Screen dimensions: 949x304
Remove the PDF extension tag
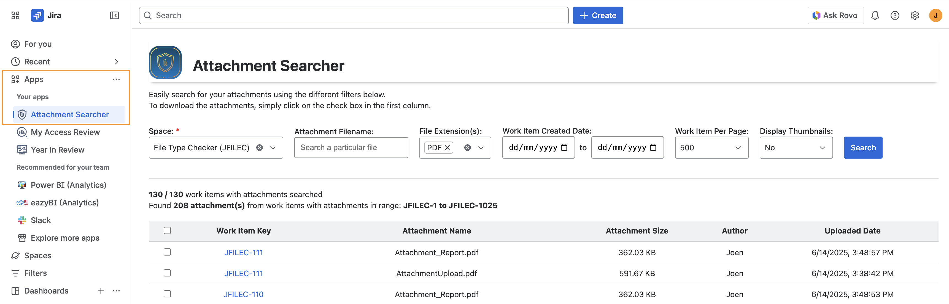tap(447, 148)
